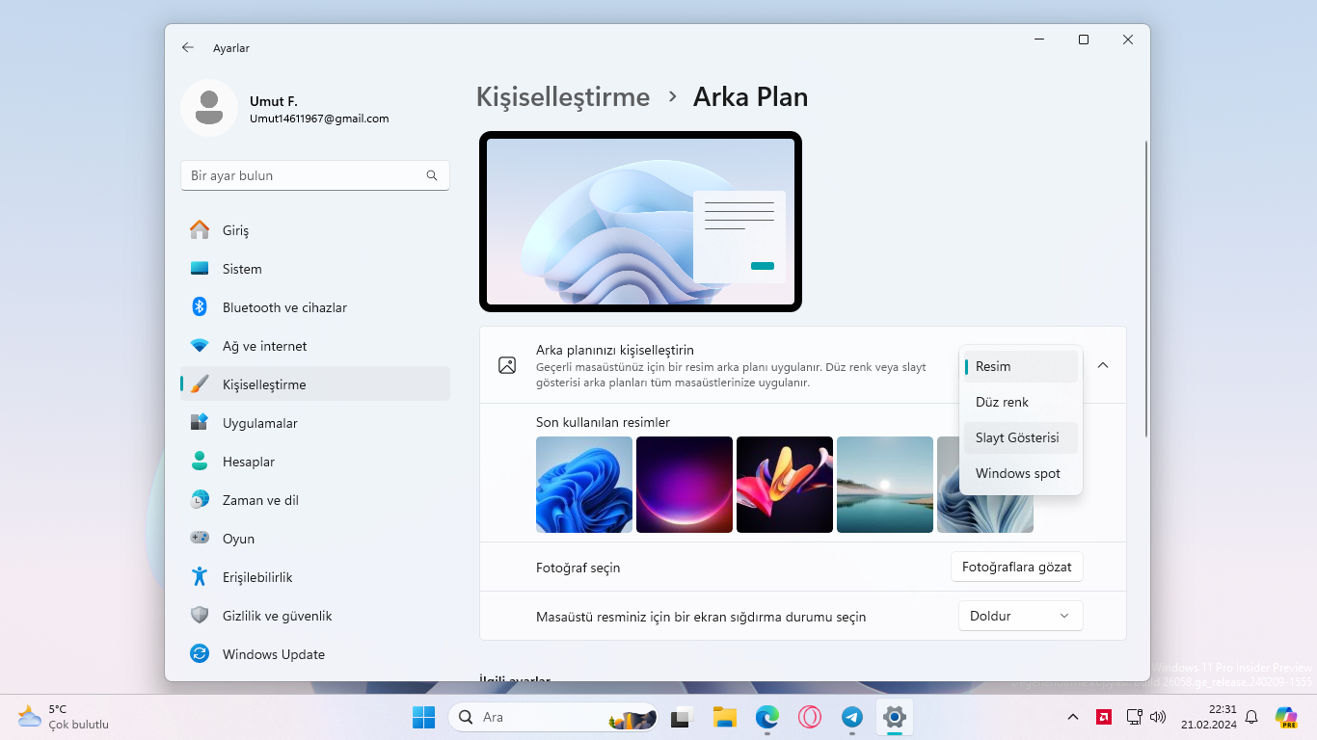Open Uygulamalar settings in sidebar
1317x740 pixels.
click(x=315, y=423)
